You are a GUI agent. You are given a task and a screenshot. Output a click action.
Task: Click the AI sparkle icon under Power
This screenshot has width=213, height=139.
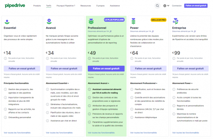[153, 31]
